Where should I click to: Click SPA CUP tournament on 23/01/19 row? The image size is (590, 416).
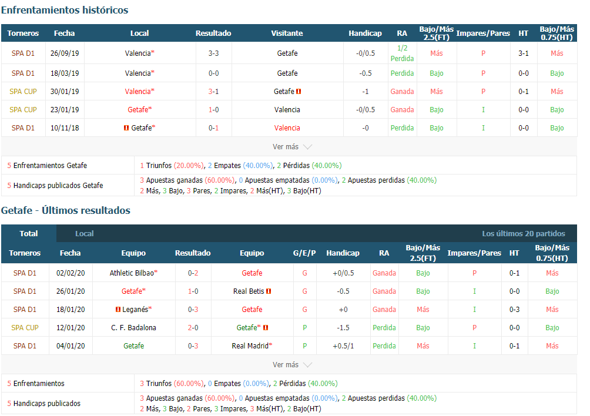(23, 109)
